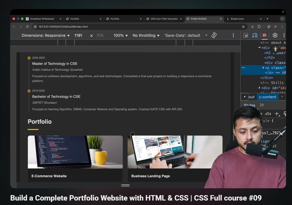Open the DevTools issues flag icon
Screen dimensions: 292x205
coord(265,35)
